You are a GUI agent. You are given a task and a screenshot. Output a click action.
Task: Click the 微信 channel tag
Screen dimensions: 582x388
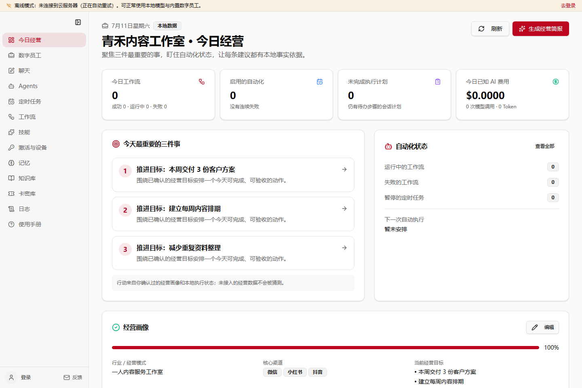click(x=272, y=372)
